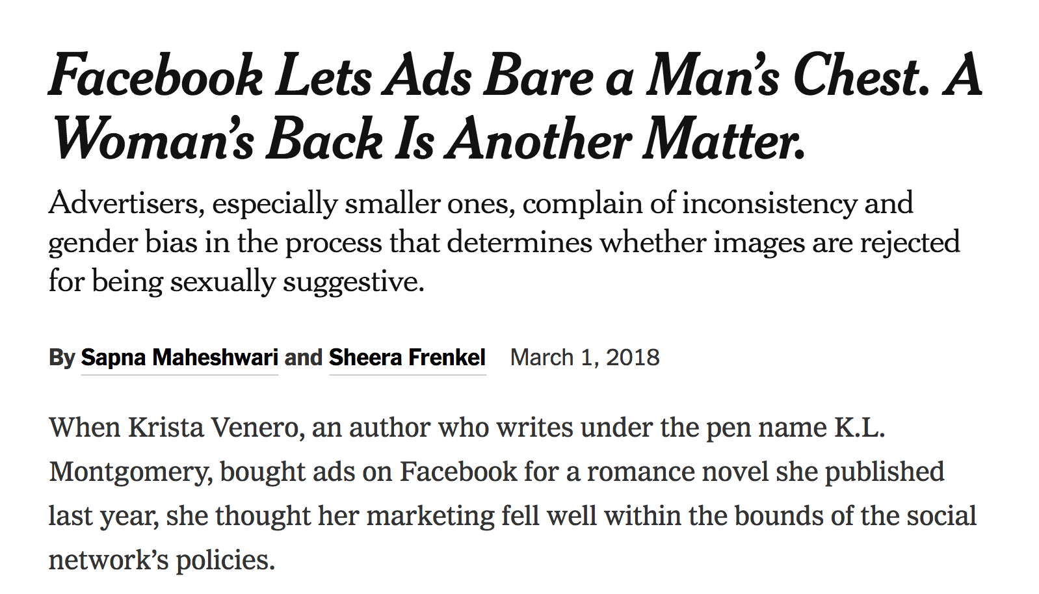Click the word "Facebook" in the headline
The image size is (1039, 594).
click(155, 77)
